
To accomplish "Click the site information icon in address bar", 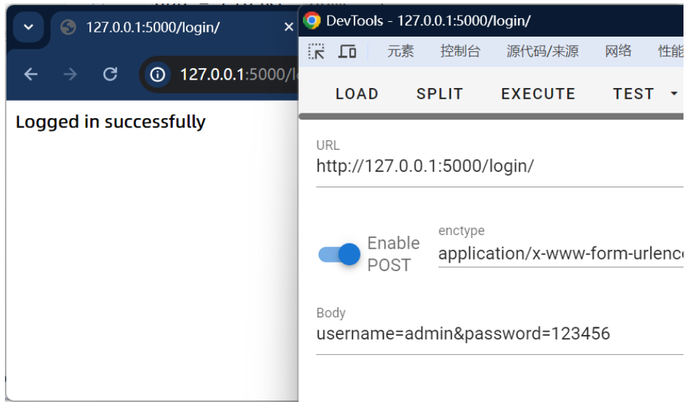I will pos(159,74).
